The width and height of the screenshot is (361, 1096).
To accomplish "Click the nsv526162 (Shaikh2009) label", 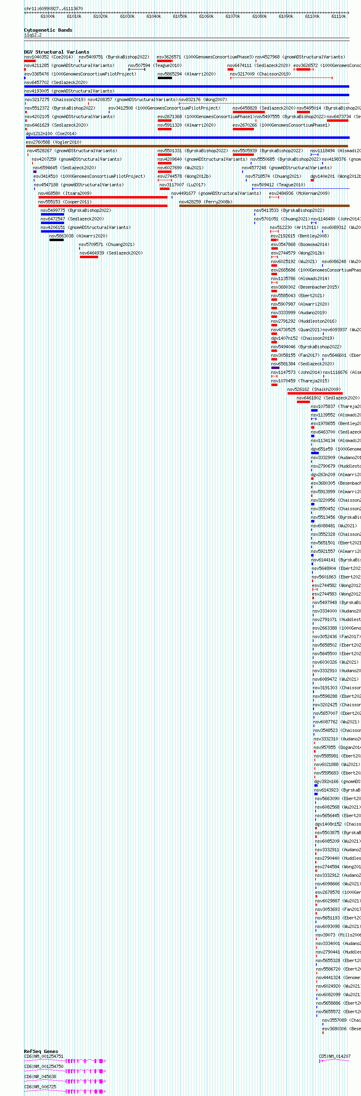I will 314,389.
